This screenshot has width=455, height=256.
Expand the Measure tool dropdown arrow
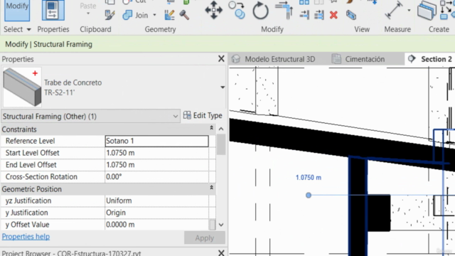coord(409,11)
